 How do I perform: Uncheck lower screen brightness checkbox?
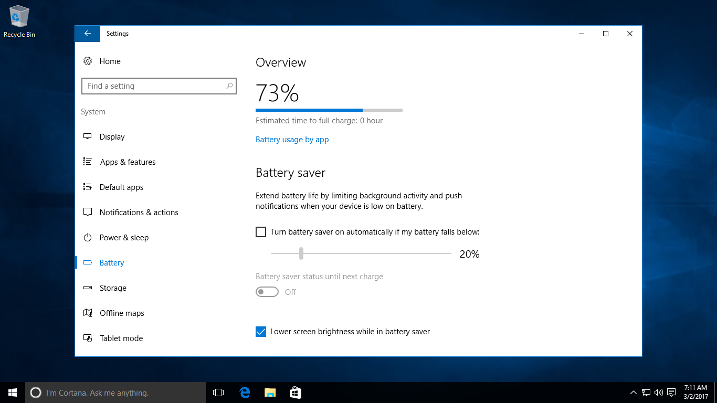(261, 332)
